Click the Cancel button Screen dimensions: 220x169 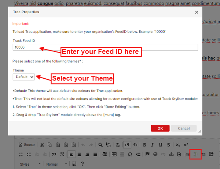coord(184,128)
